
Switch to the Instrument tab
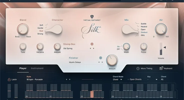(37, 68)
